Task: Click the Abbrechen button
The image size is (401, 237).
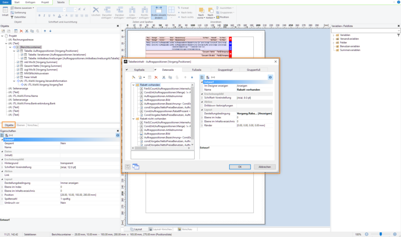Action: (x=265, y=167)
